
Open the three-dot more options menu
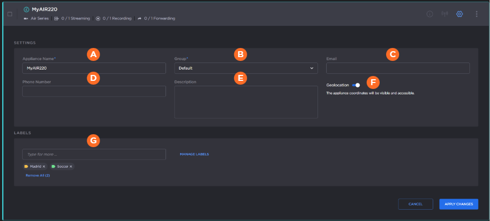tap(476, 14)
